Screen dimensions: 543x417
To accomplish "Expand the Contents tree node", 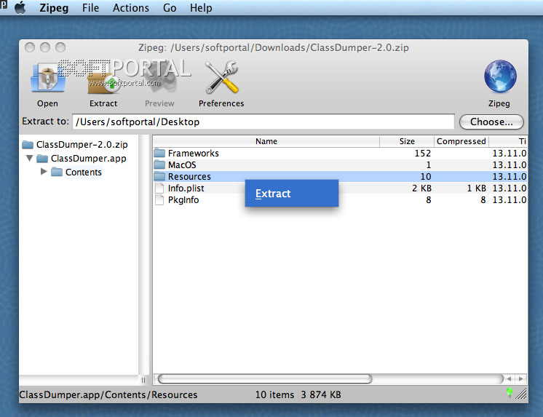I will pos(44,172).
